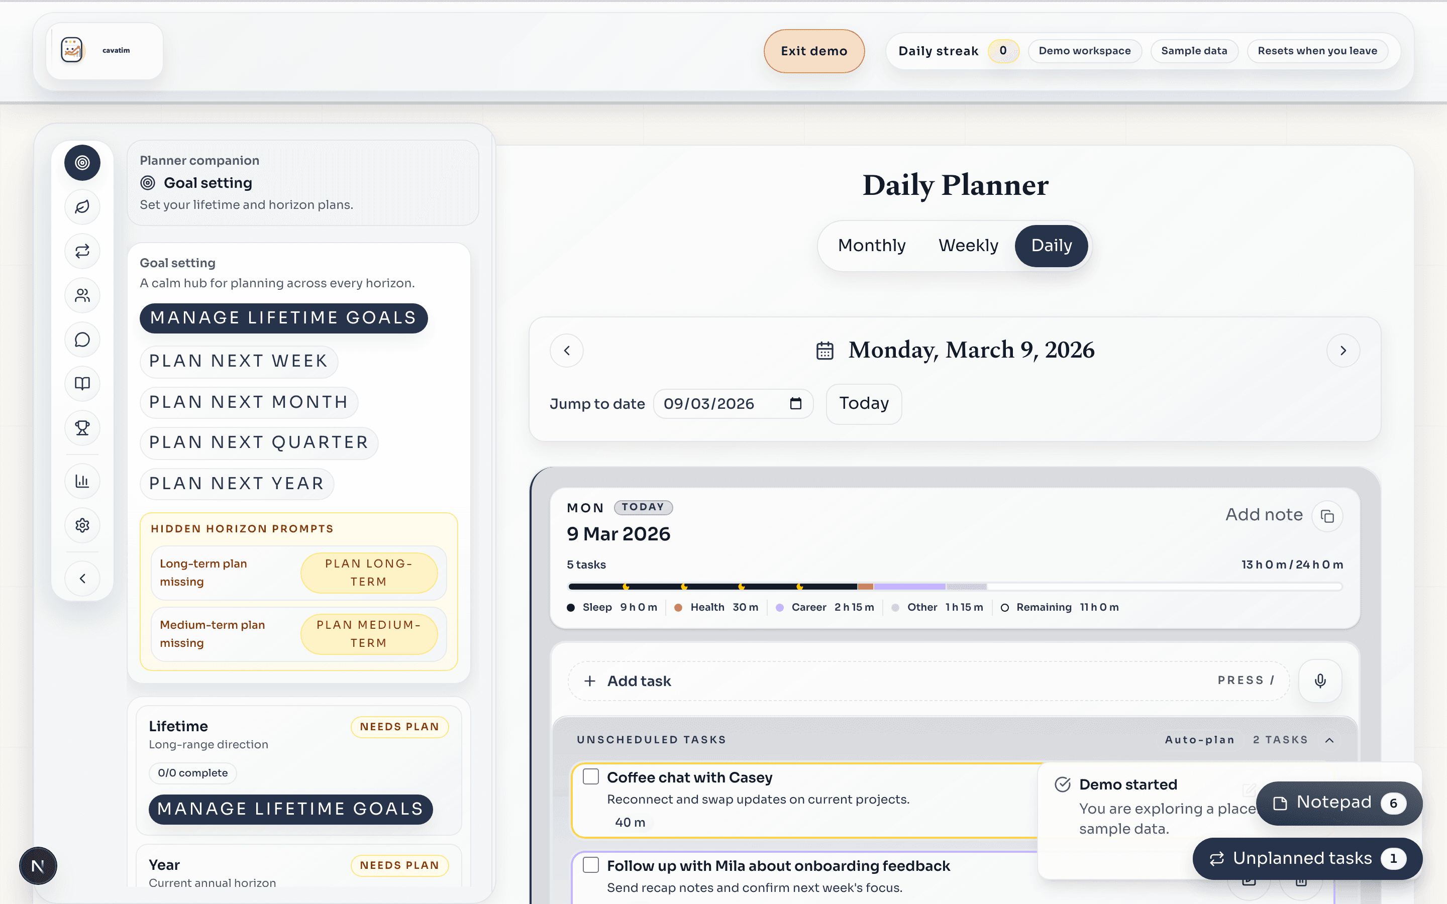Click the people icon in the sidebar

tap(82, 295)
